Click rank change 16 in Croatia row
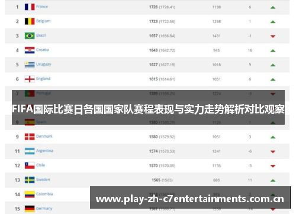Screen dimensions: 296x214 pos(250,50)
